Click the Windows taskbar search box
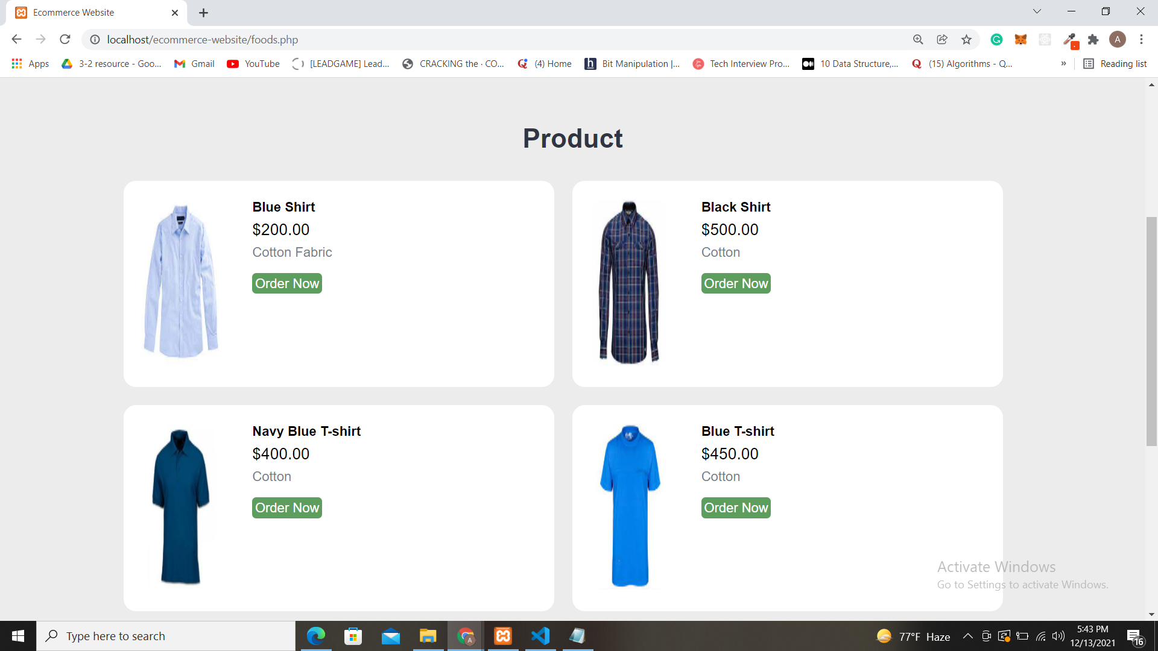This screenshot has width=1158, height=651. click(x=166, y=636)
